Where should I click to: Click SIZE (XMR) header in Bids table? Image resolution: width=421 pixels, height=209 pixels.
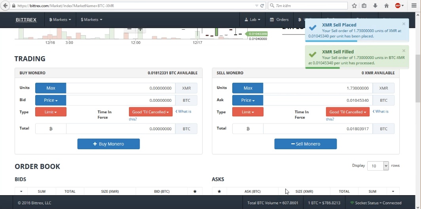click(x=110, y=192)
